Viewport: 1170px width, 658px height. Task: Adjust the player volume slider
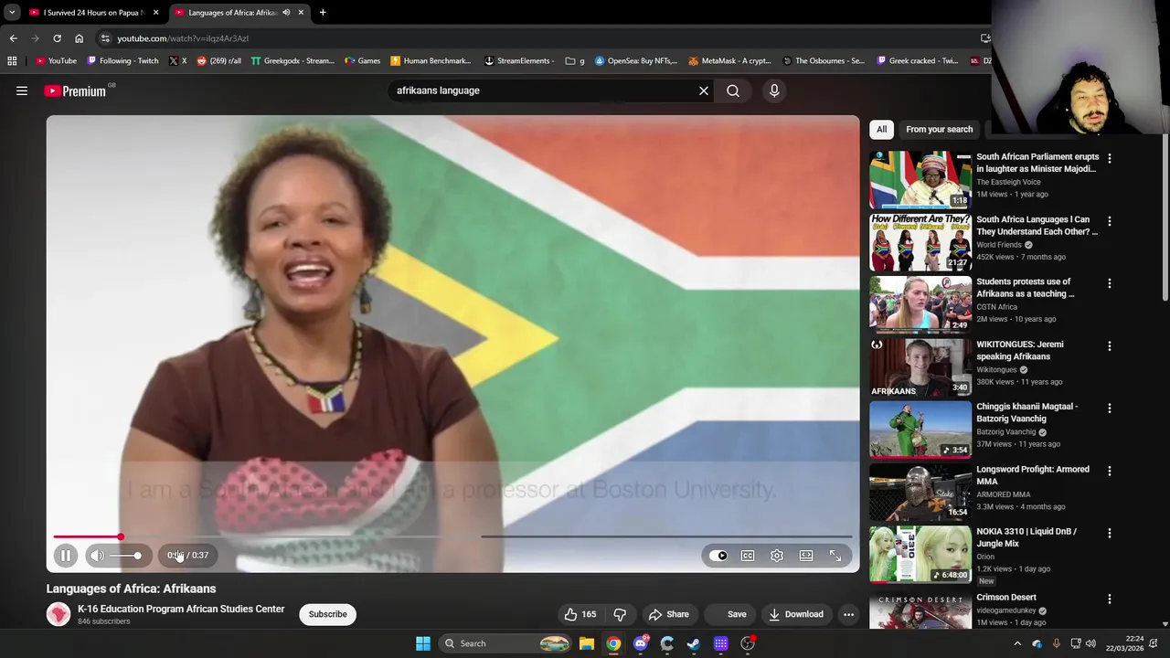(125, 555)
